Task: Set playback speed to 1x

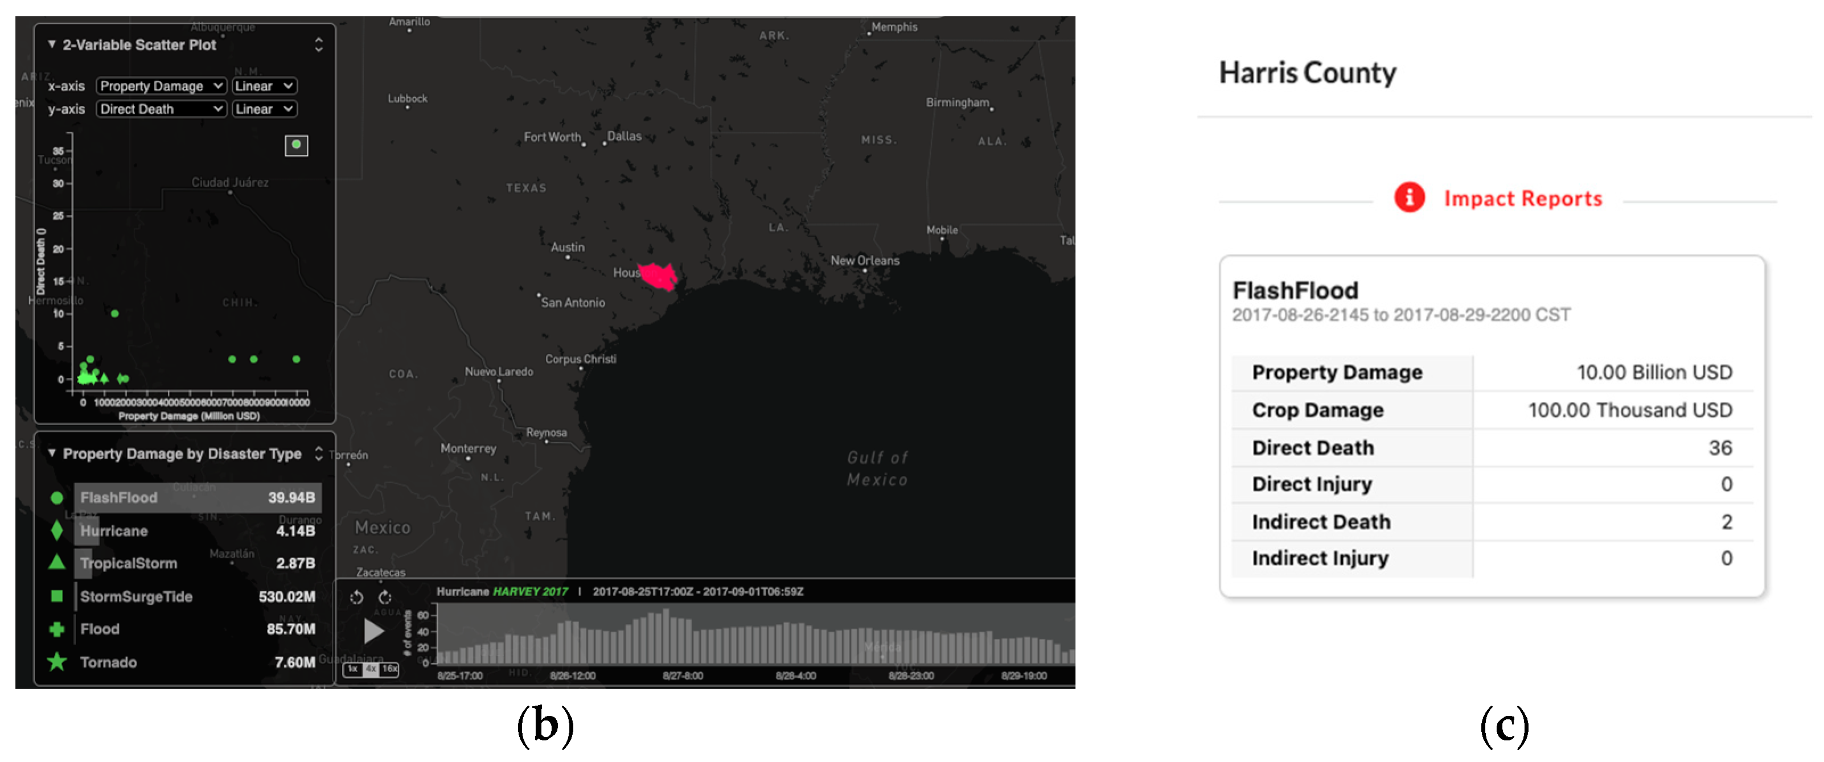Action: 352,669
